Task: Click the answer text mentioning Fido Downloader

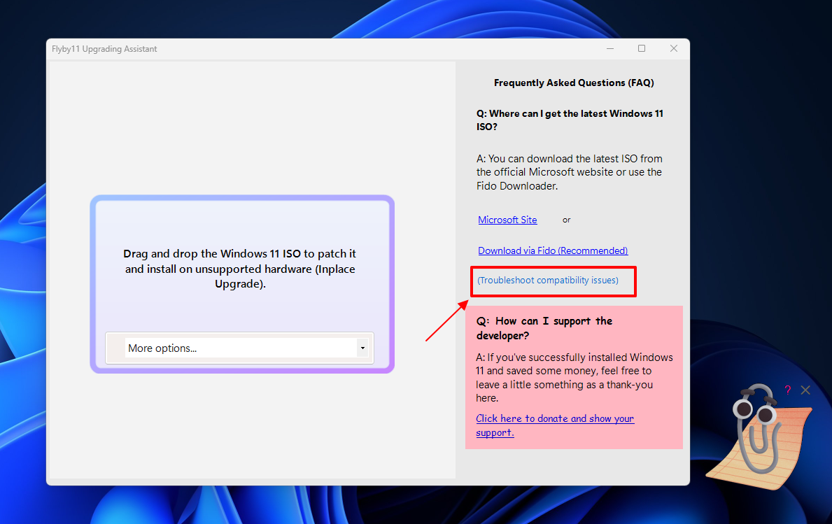Action: [569, 172]
